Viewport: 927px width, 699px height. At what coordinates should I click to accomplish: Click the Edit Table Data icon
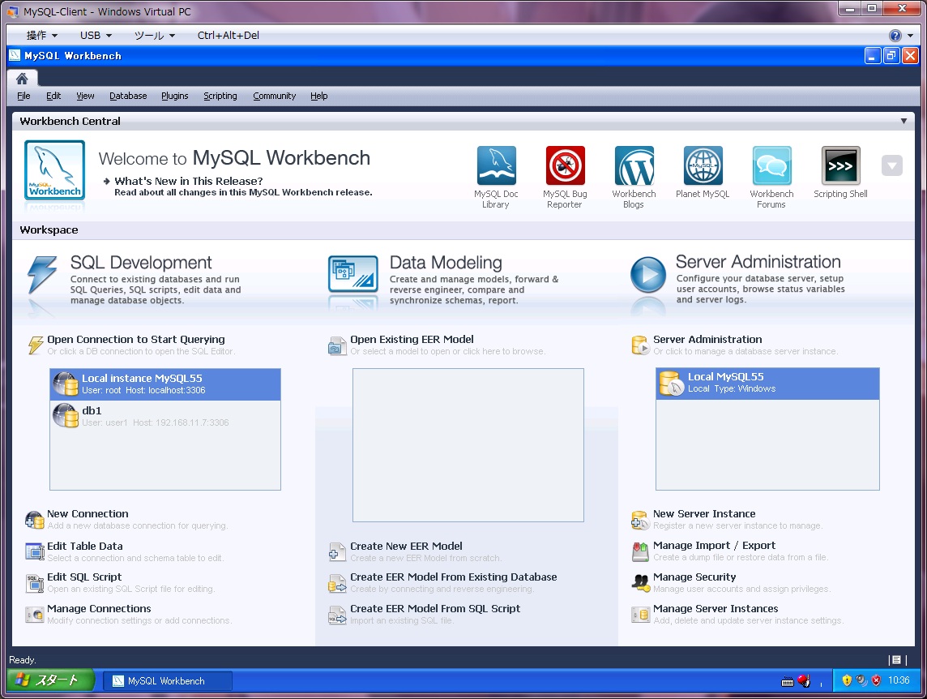coord(34,551)
